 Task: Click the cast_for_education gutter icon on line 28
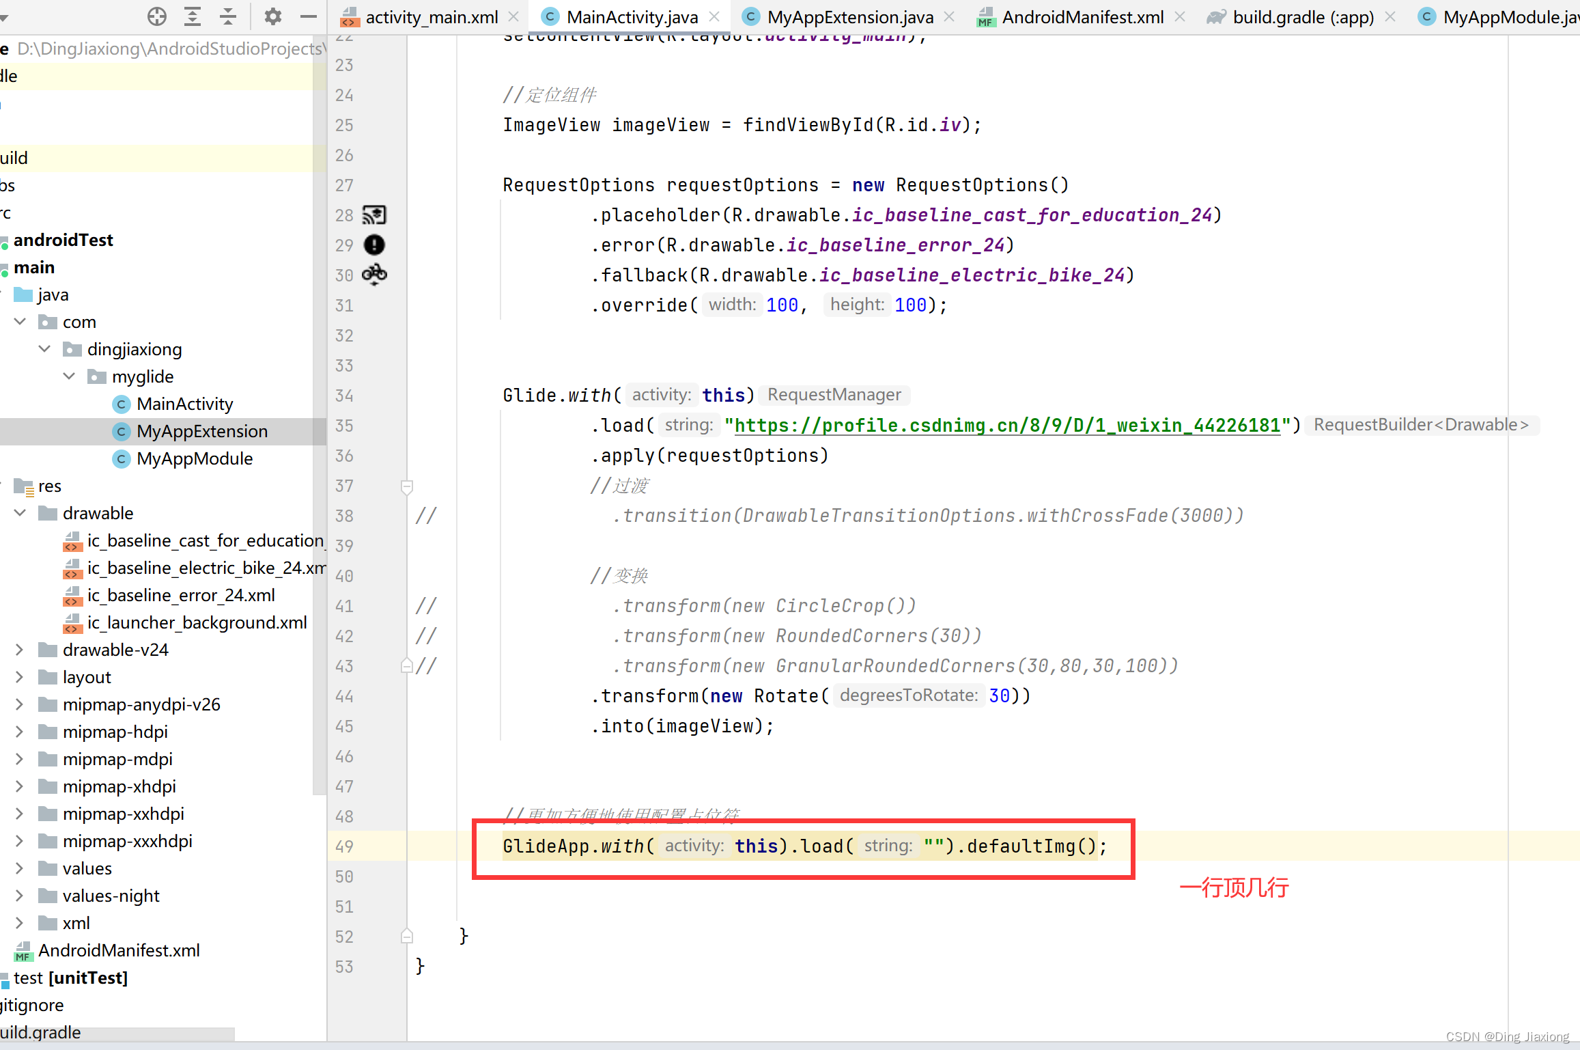[x=374, y=215]
